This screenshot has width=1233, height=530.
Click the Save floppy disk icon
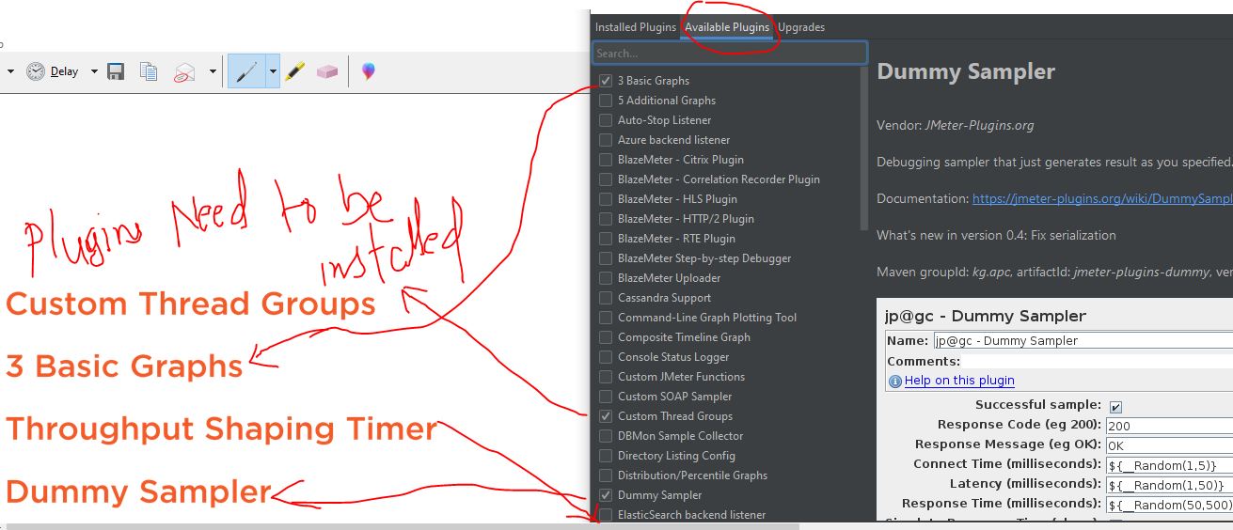116,71
